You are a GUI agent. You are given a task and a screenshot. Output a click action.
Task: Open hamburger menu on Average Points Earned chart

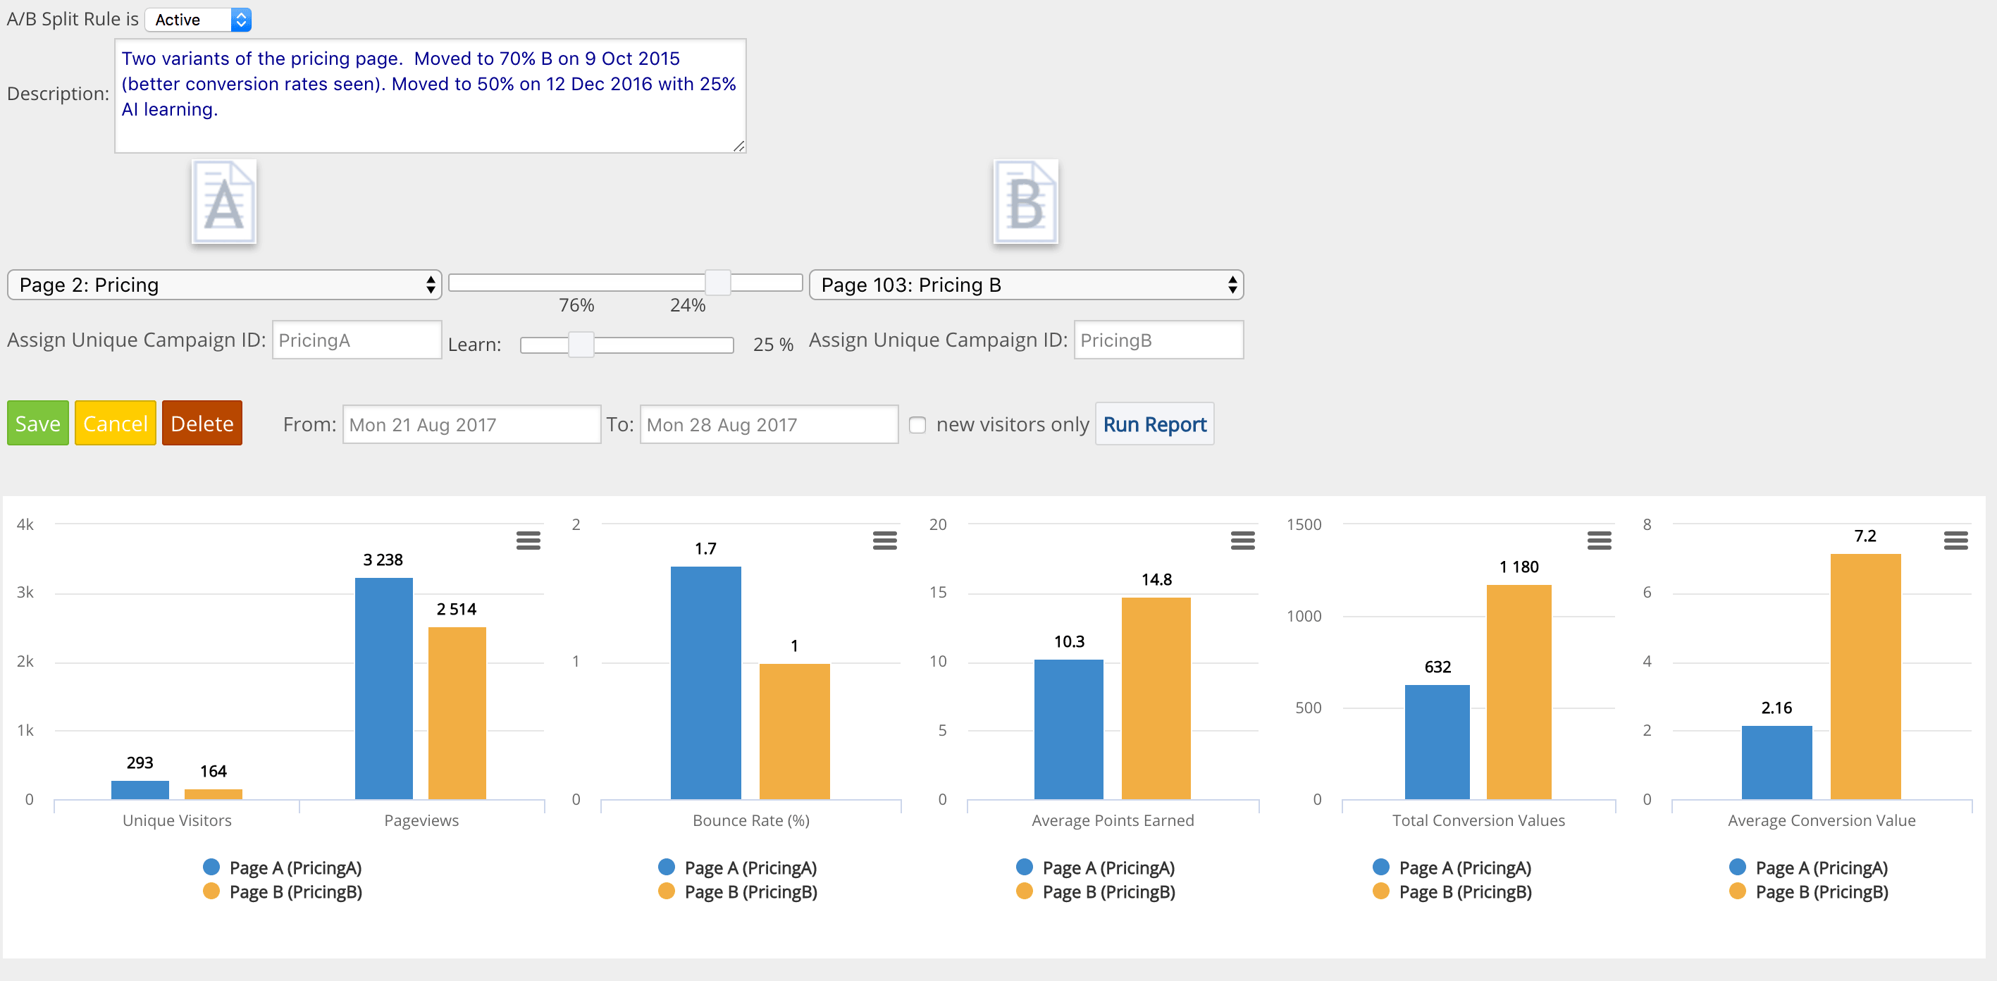[x=1242, y=541]
